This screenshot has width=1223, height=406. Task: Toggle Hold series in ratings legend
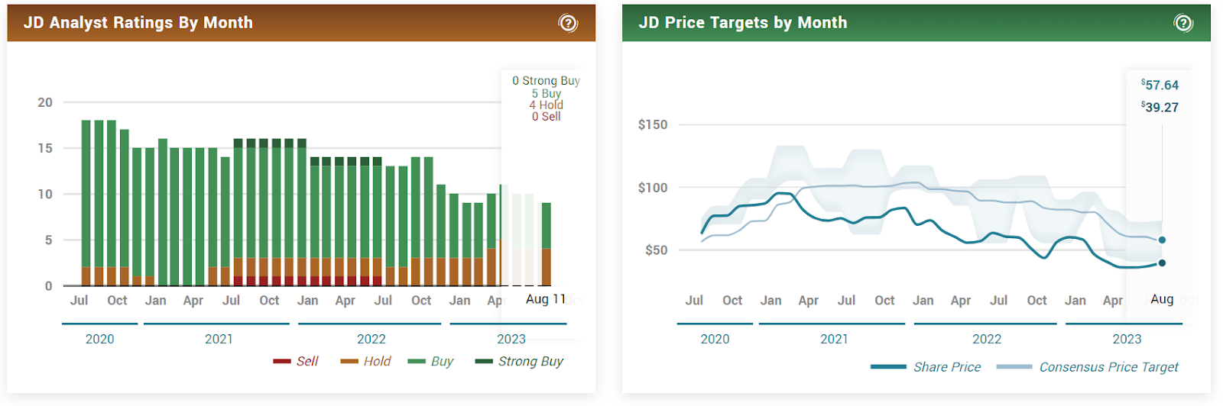click(365, 361)
